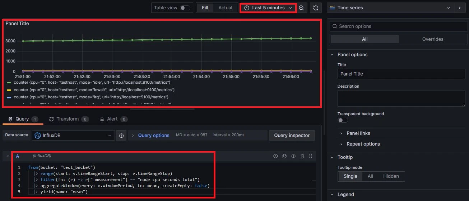
Task: Open the Query inspector
Action: tap(292, 136)
